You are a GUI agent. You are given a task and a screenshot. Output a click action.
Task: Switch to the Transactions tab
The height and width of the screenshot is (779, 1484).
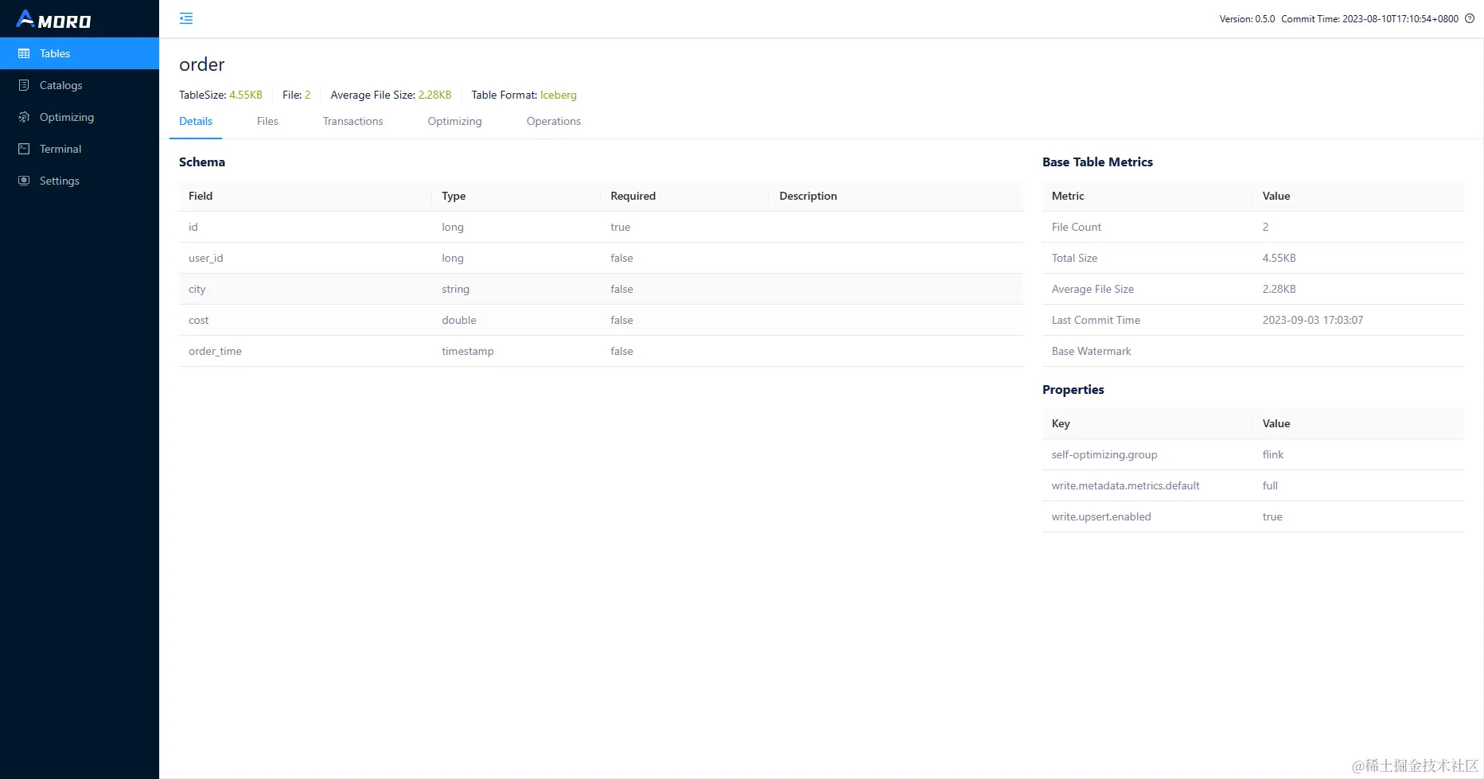tap(352, 121)
